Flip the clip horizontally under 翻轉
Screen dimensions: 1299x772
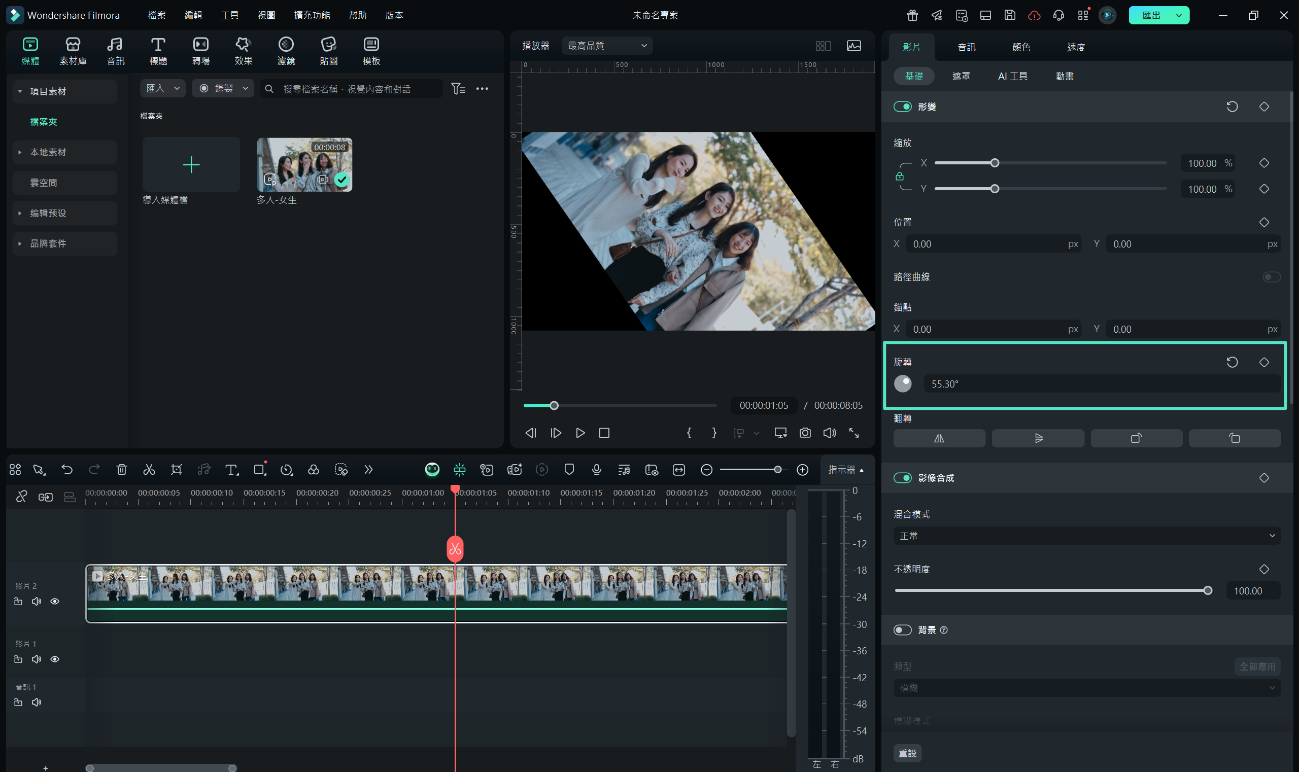939,438
